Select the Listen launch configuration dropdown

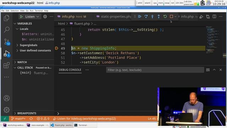pos(32,17)
